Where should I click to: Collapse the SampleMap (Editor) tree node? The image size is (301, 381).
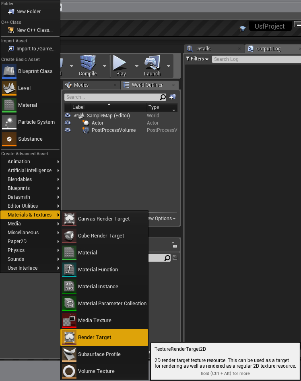(x=75, y=115)
